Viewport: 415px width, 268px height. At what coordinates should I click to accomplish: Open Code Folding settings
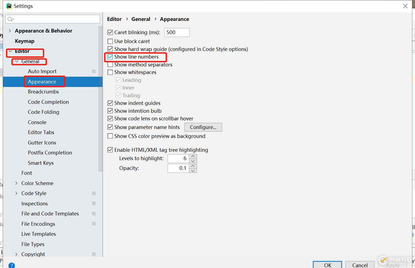(43, 112)
